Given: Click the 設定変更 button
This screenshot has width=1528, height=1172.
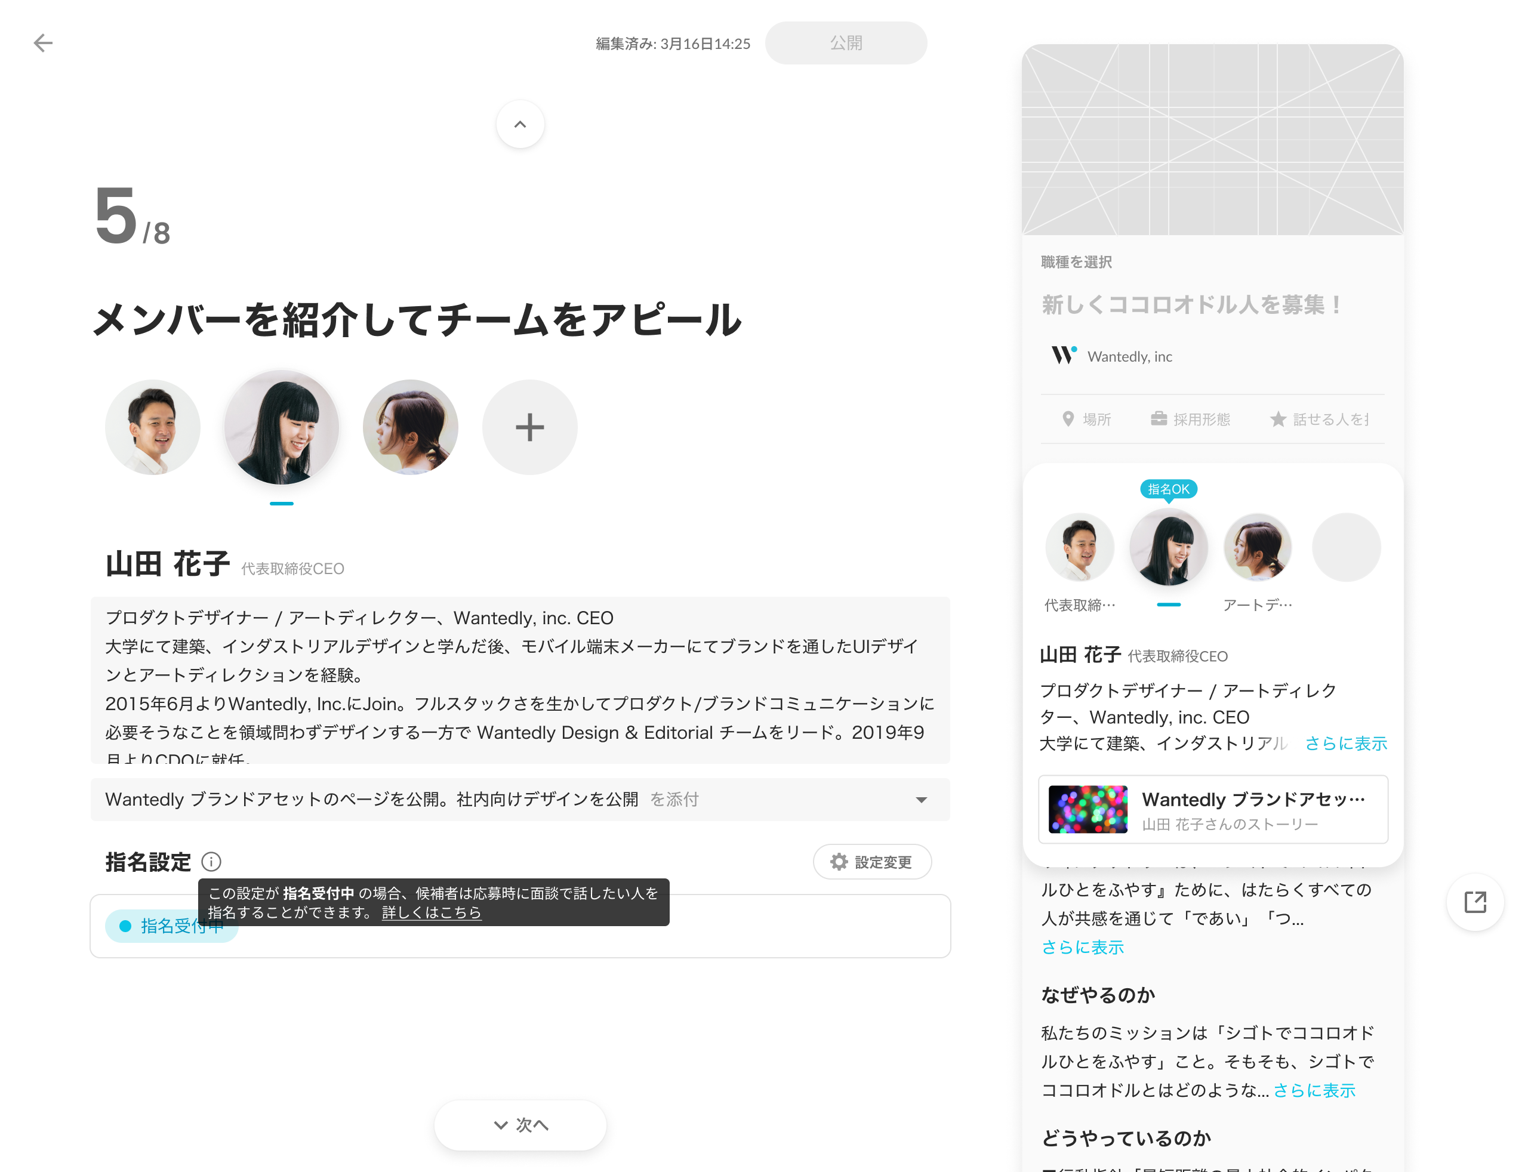Looking at the screenshot, I should pos(871,862).
